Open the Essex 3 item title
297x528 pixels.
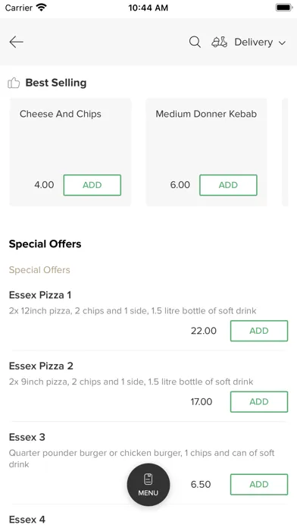(27, 437)
